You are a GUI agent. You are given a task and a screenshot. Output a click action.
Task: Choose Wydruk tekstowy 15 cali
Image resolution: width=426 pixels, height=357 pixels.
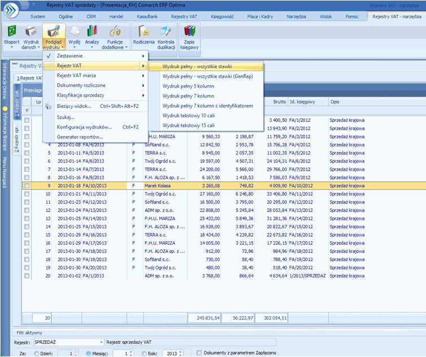(x=188, y=125)
